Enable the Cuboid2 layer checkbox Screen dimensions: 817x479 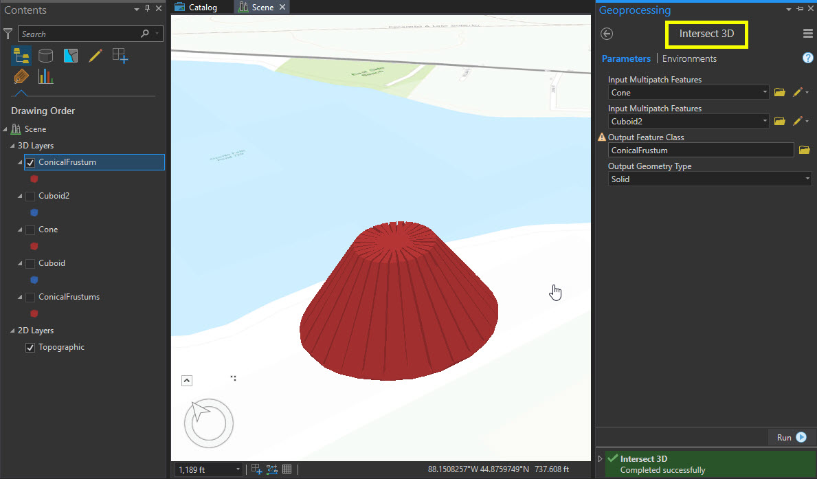[30, 197]
